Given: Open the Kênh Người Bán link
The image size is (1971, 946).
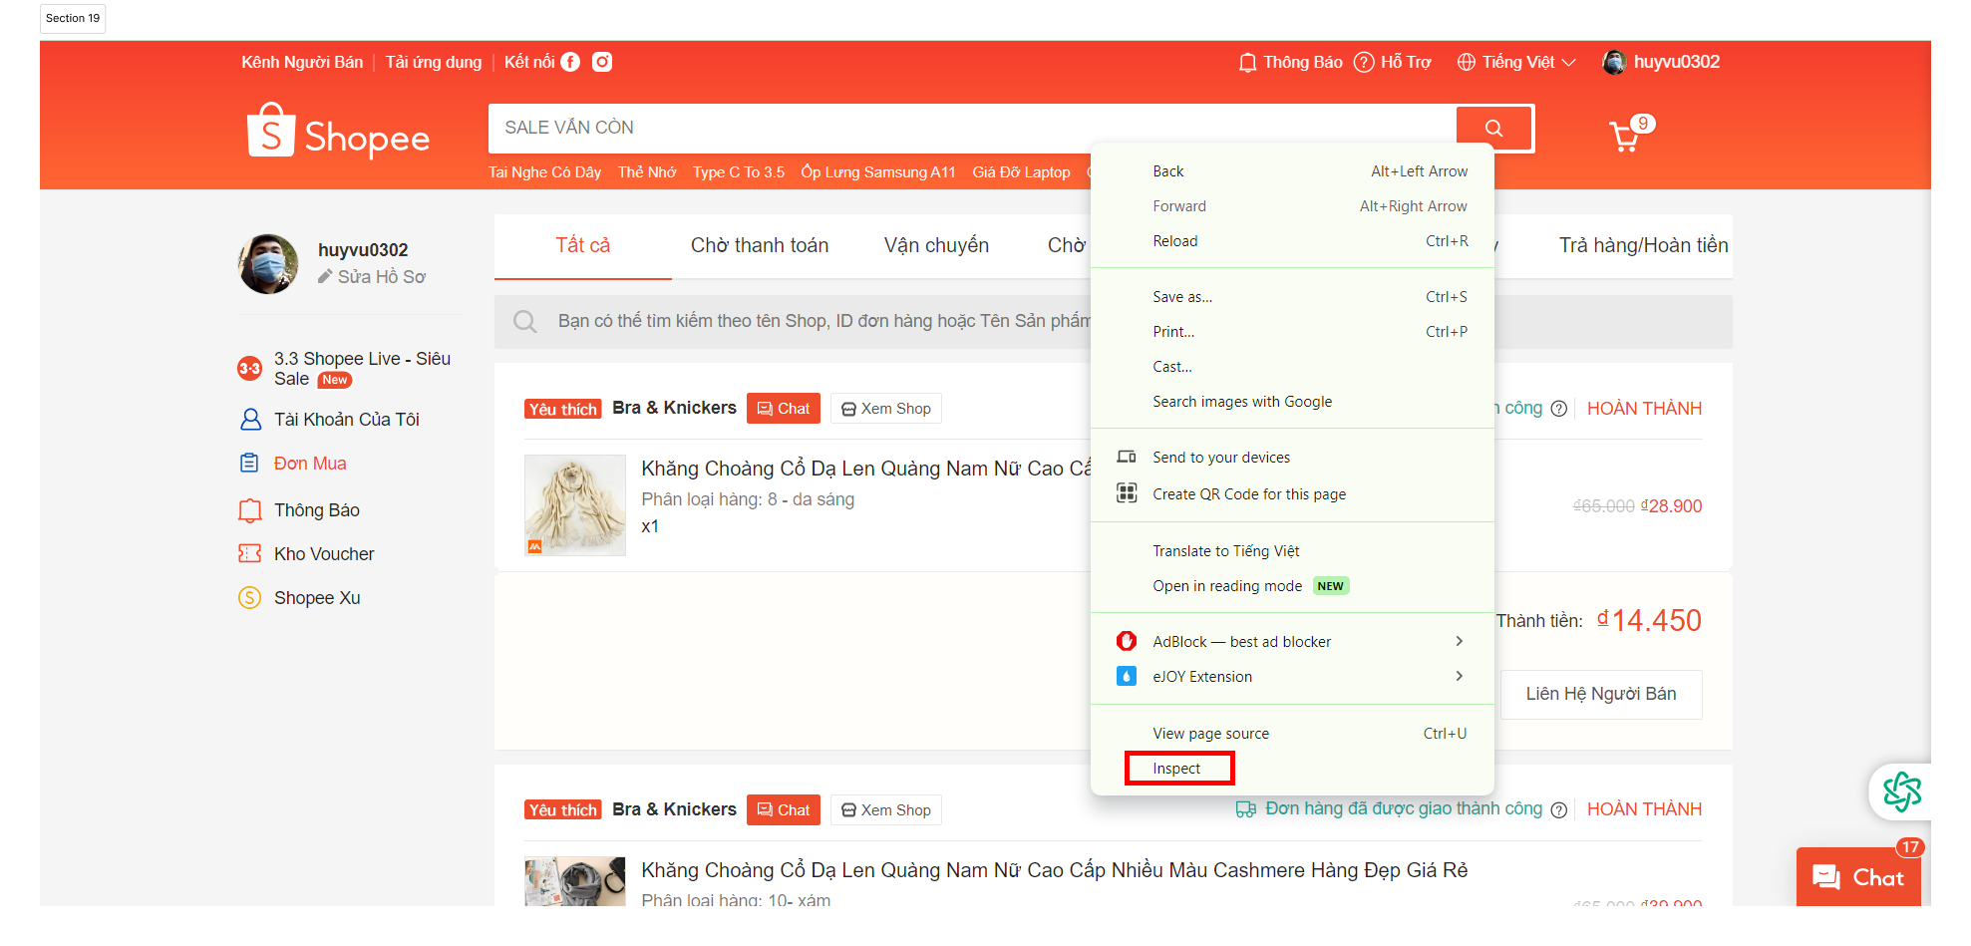Looking at the screenshot, I should [302, 62].
